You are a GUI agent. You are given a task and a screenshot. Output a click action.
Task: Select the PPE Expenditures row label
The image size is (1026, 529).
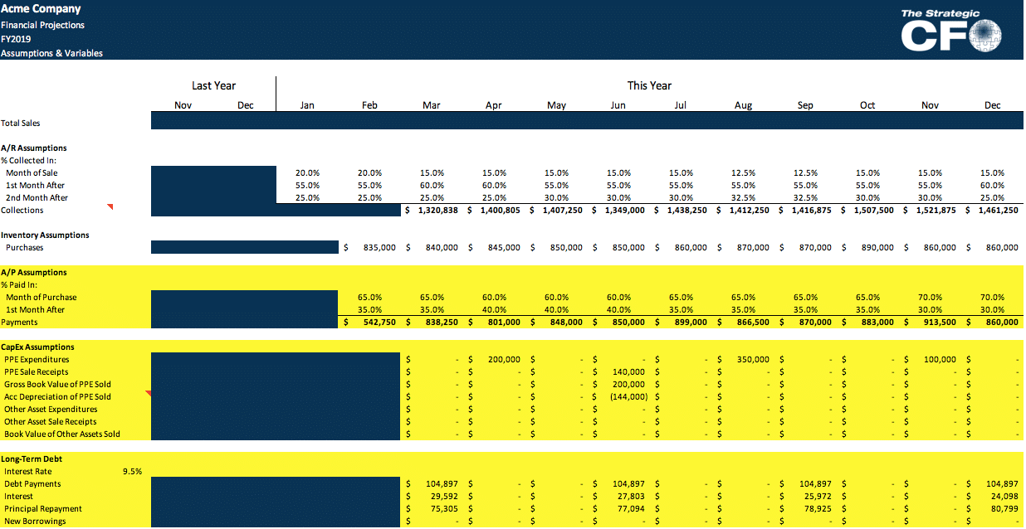click(37, 359)
